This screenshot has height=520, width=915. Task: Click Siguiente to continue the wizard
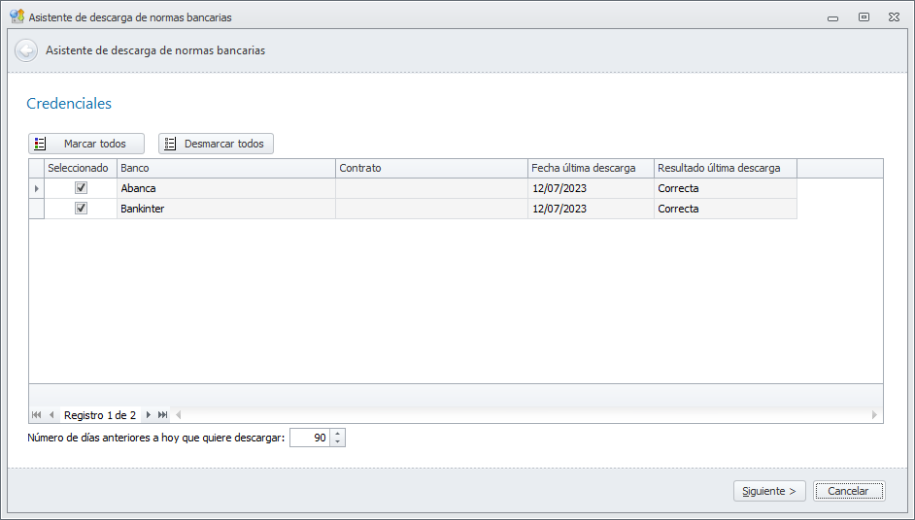point(769,491)
